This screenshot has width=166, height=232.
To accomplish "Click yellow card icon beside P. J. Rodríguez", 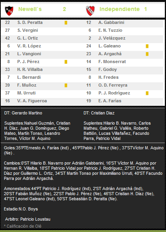I will 147,93.
